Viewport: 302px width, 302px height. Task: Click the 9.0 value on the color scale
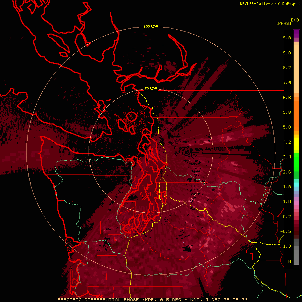(287, 53)
